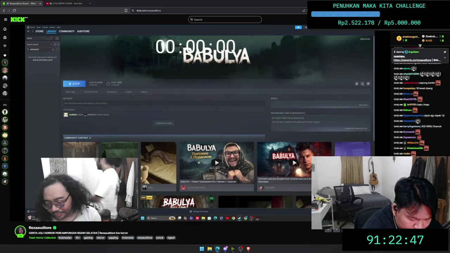Select STORE tab in Steam window
Screen dimensions: 450x253
pyautogui.click(x=39, y=31)
